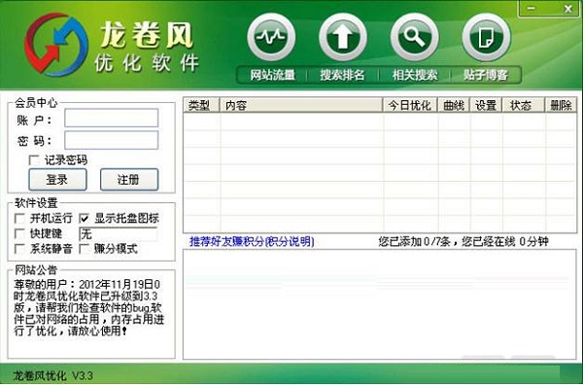Image resolution: width=583 pixels, height=385 pixels.
Task: Open the related search magnifier icon
Action: coord(415,37)
